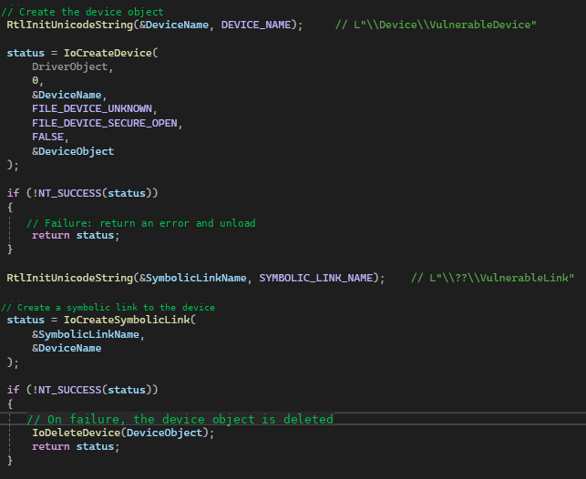Click the &DeviceObject argument of IoCreateDevice

coord(73,151)
